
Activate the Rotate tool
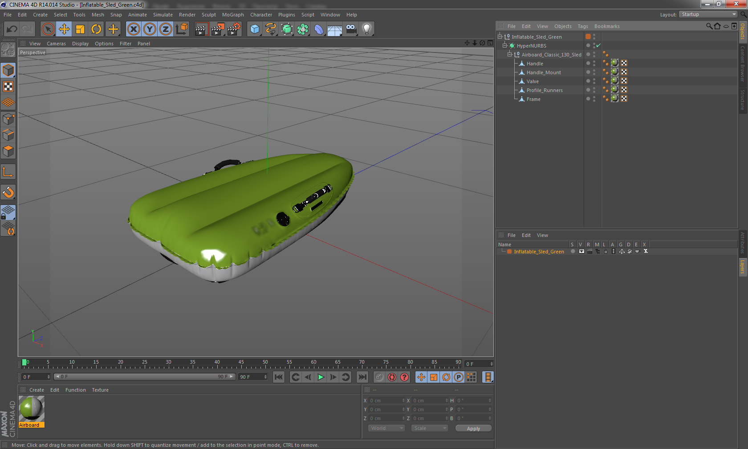[x=96, y=29]
